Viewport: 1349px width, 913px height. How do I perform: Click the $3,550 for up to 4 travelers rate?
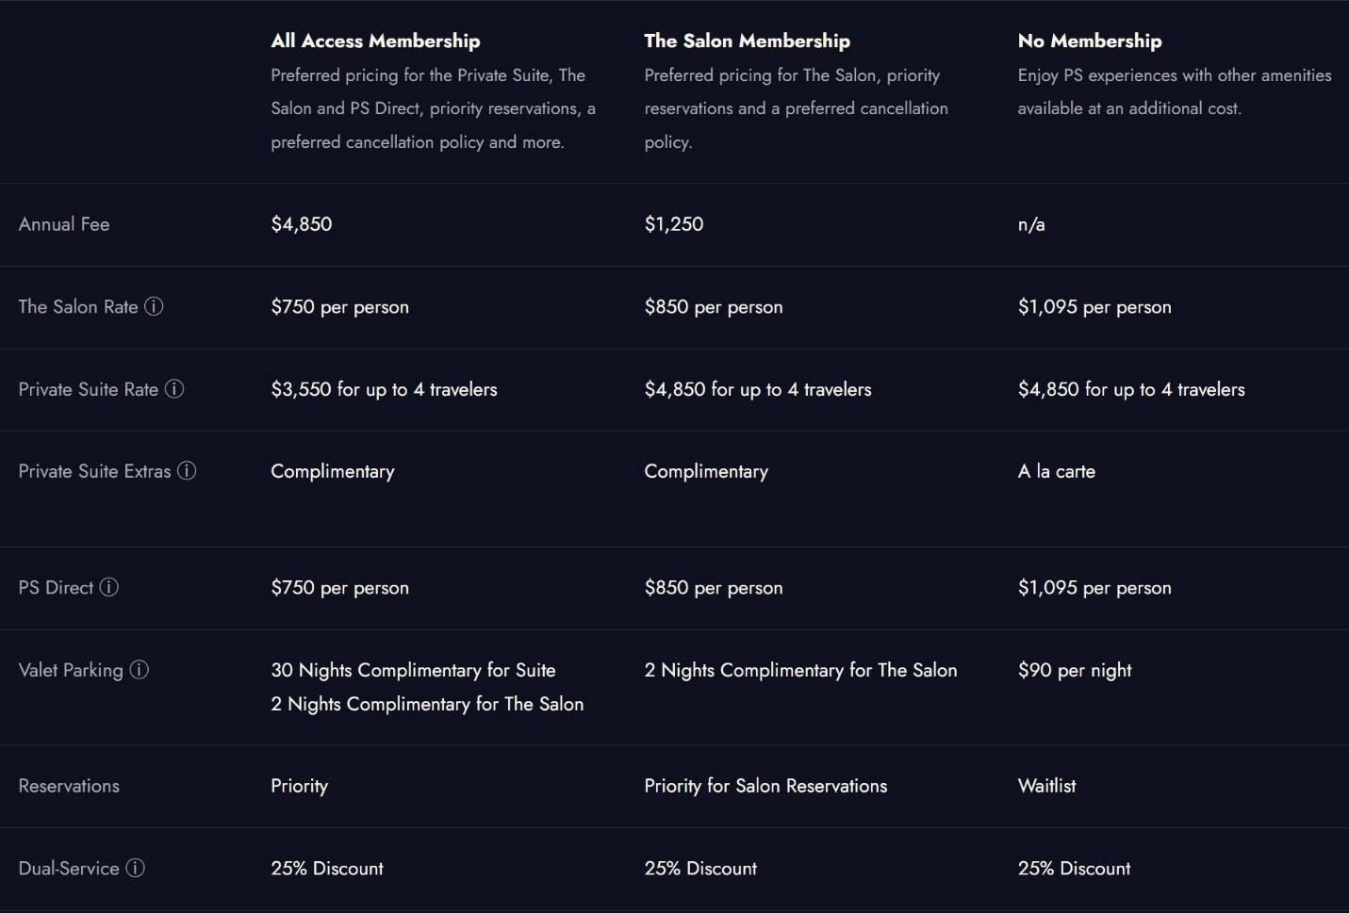pos(384,389)
